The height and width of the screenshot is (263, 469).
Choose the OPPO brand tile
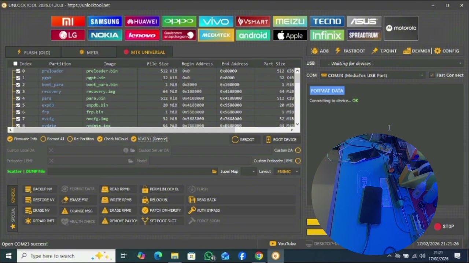(x=179, y=22)
